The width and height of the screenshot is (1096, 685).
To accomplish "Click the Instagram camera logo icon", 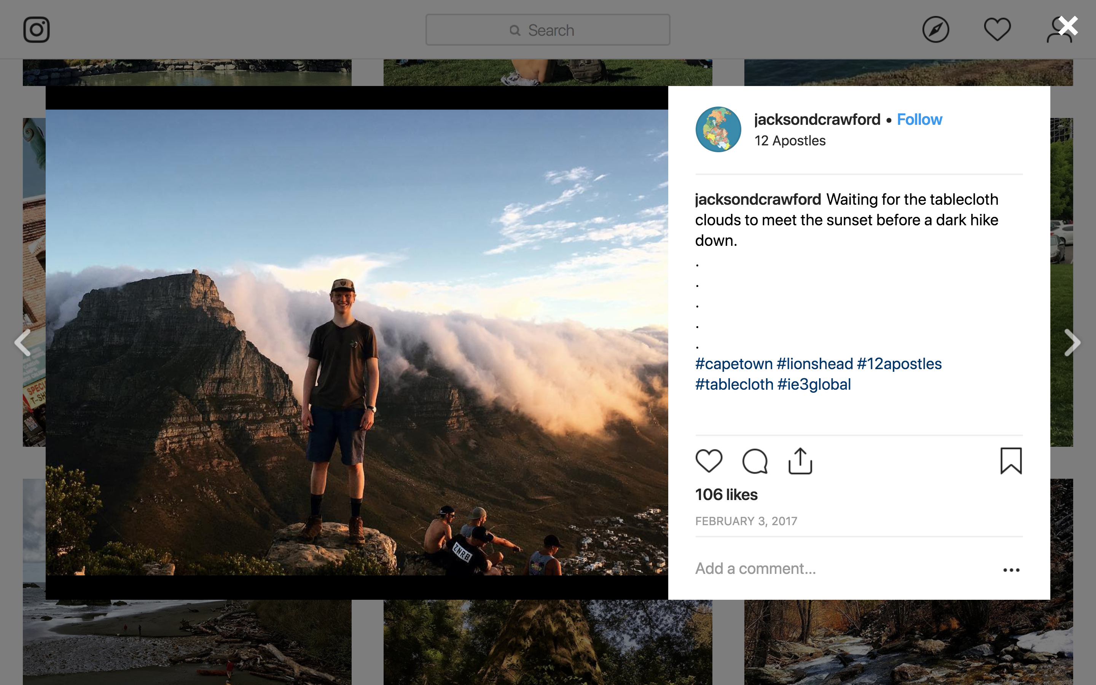I will (36, 30).
